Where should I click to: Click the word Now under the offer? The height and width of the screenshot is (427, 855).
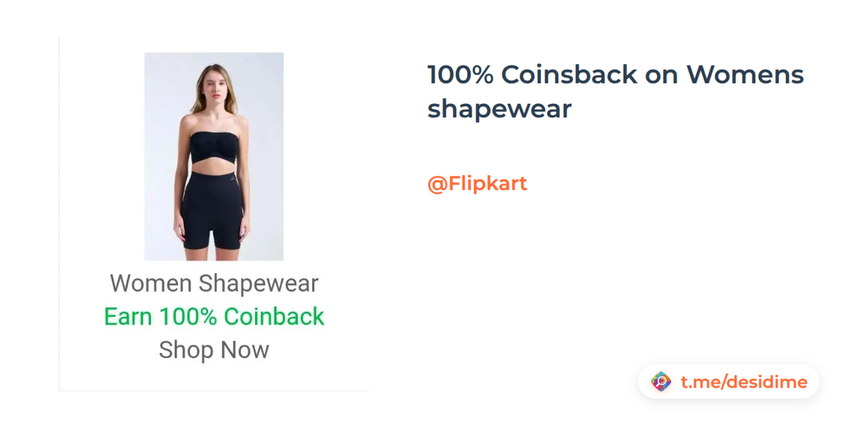coord(245,350)
